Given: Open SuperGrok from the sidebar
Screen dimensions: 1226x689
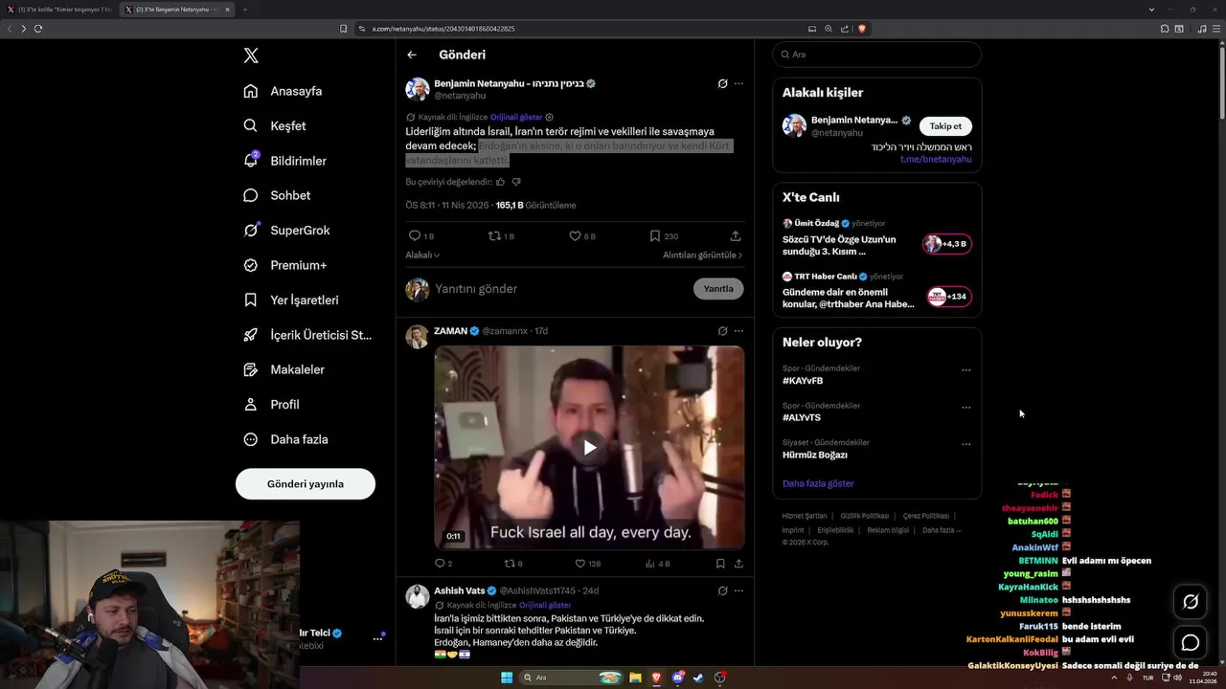Looking at the screenshot, I should [286, 231].
